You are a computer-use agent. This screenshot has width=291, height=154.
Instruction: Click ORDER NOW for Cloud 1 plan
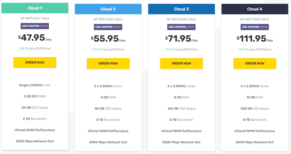(x=35, y=62)
